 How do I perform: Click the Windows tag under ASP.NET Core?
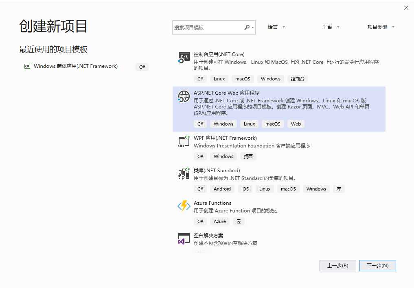[x=223, y=124]
